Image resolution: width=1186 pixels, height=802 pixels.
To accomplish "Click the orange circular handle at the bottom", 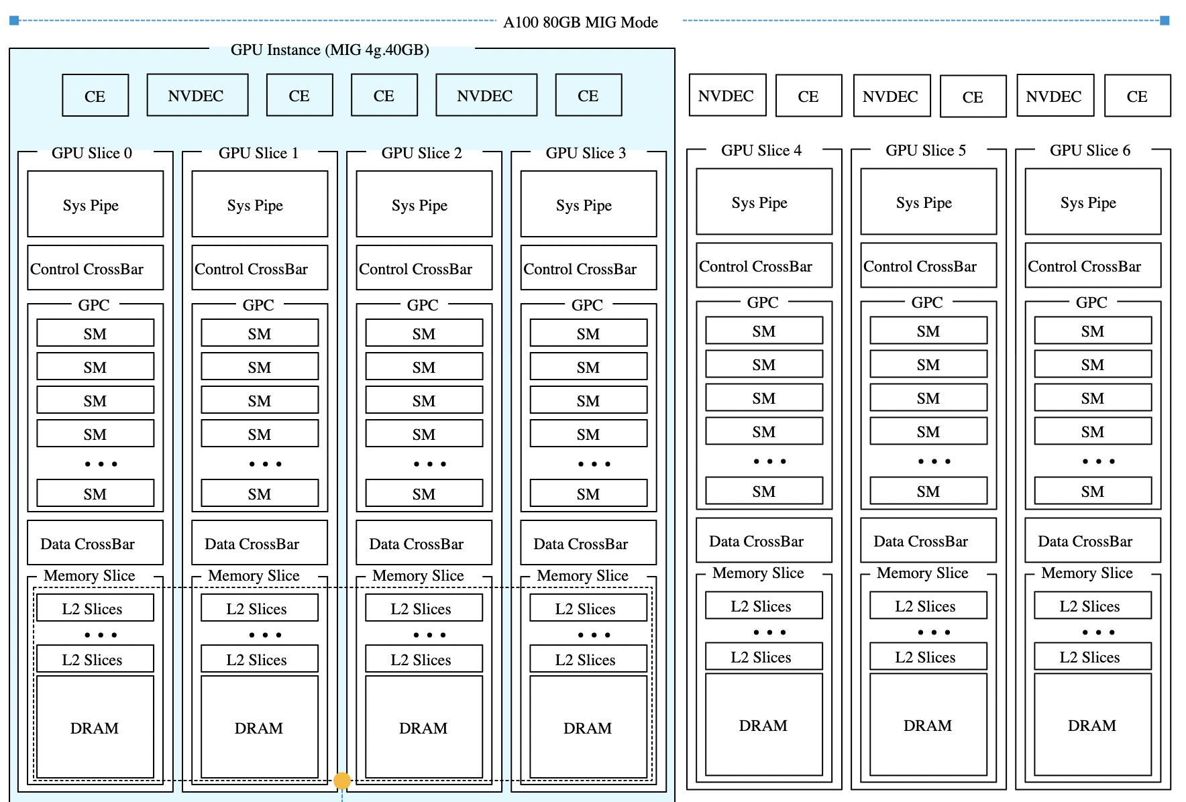I will (342, 781).
